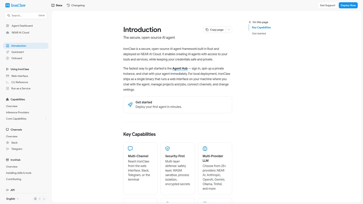
Task: Open the Get started card
Action: [x=178, y=105]
